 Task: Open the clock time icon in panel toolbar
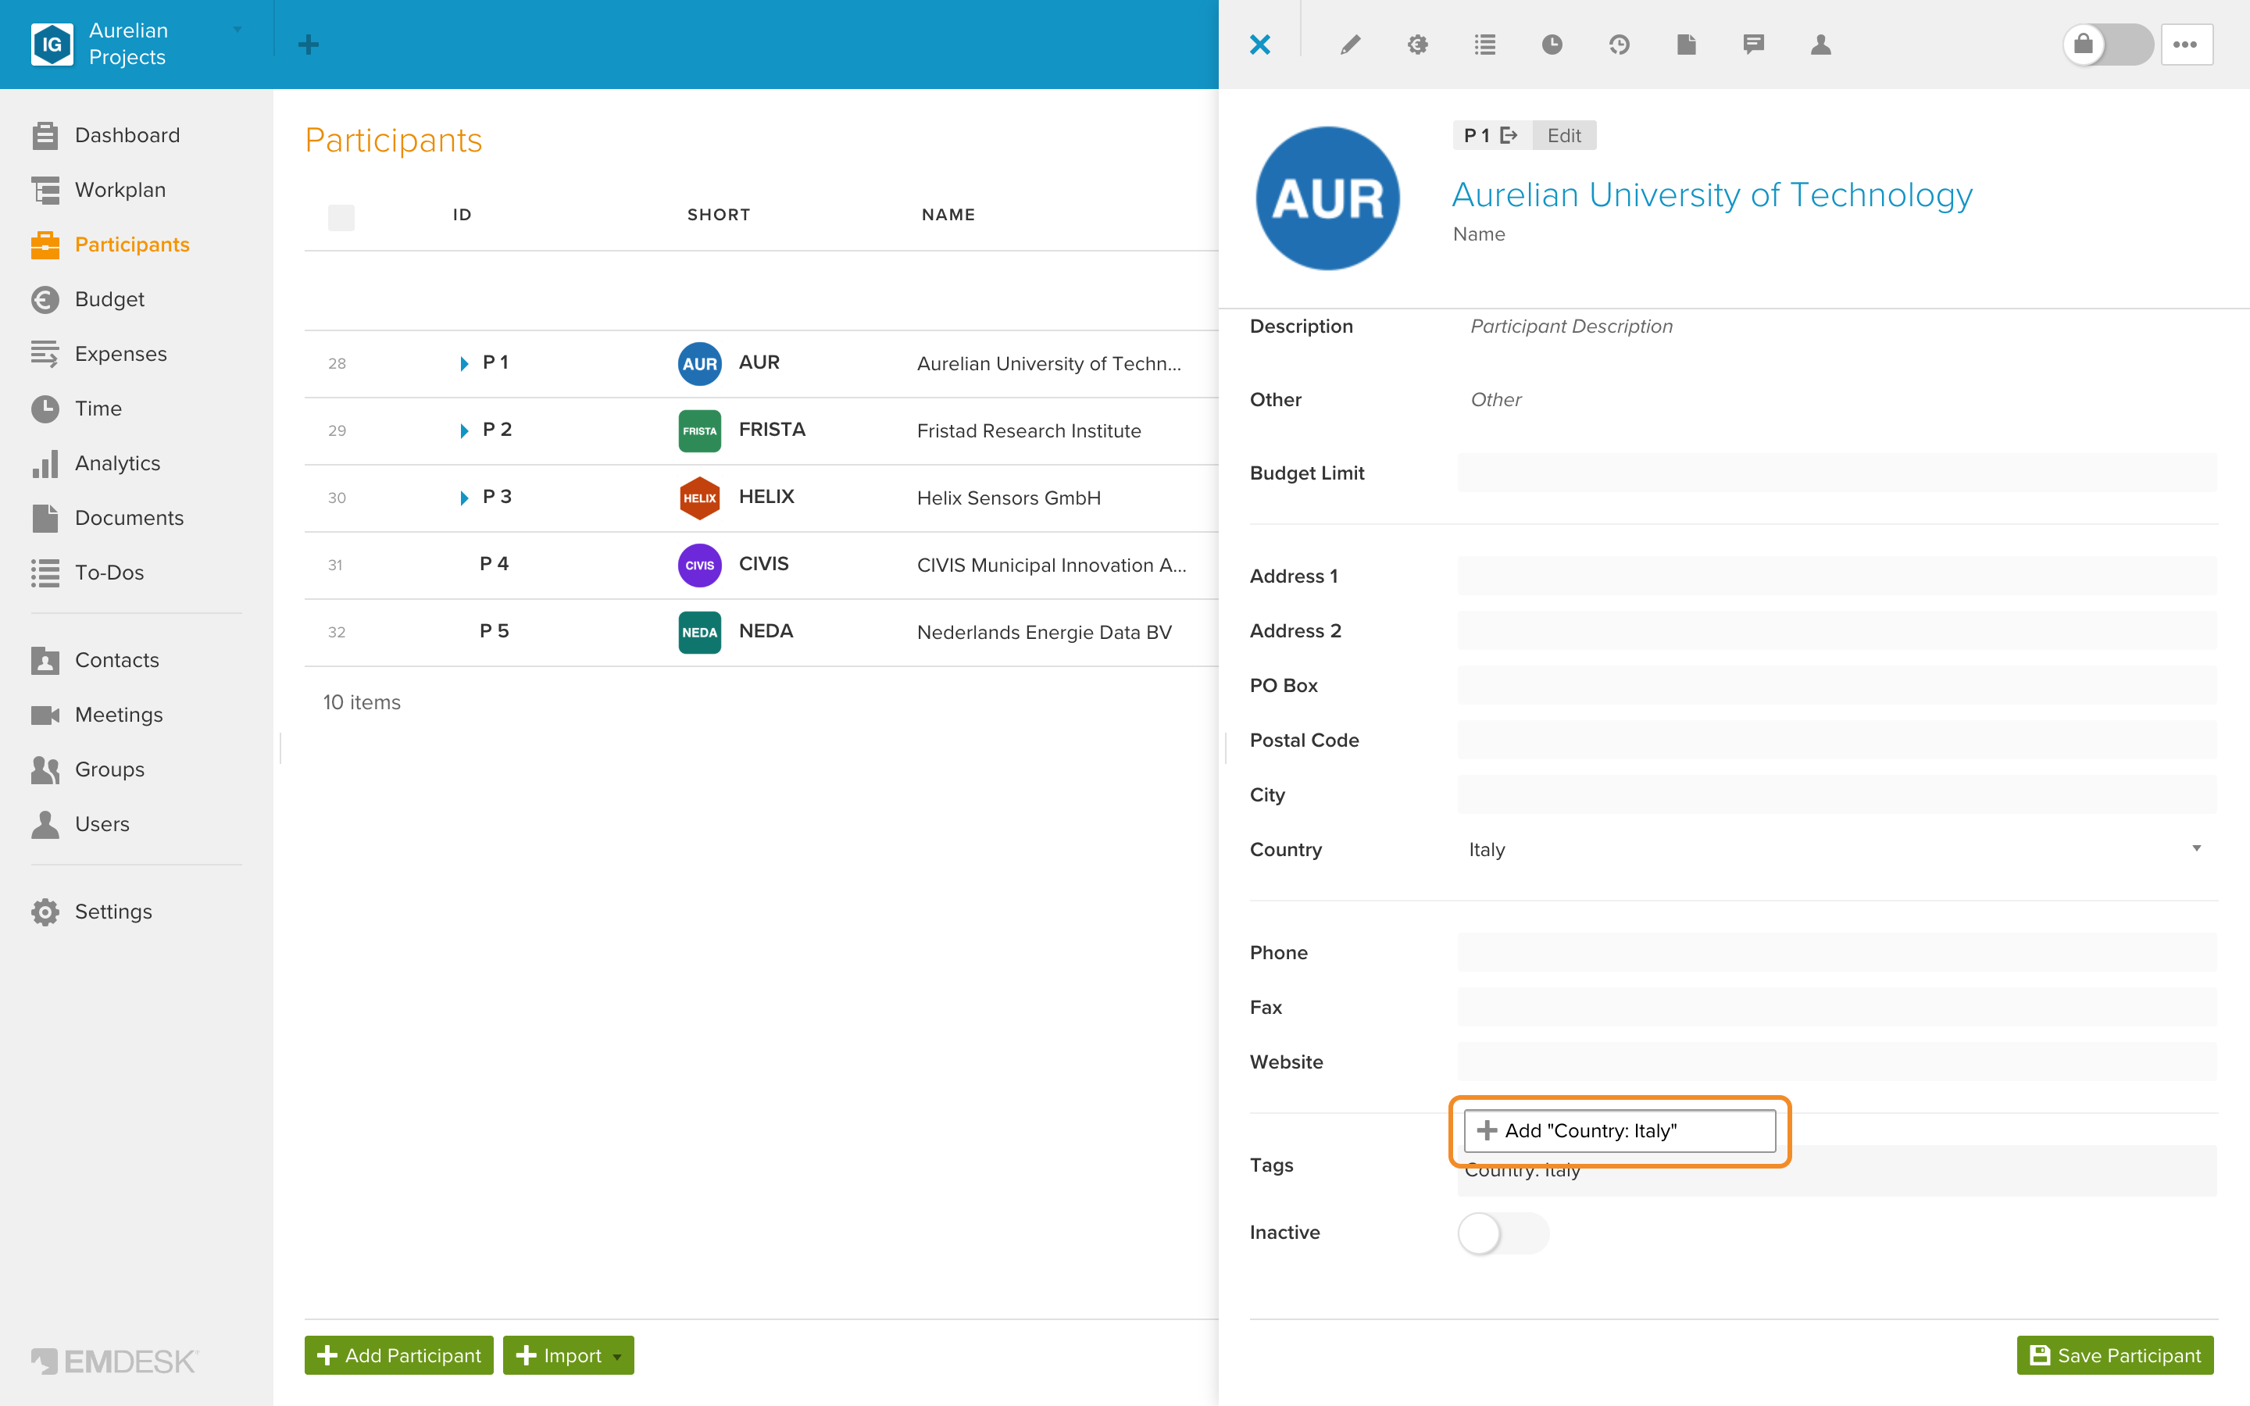1552,45
